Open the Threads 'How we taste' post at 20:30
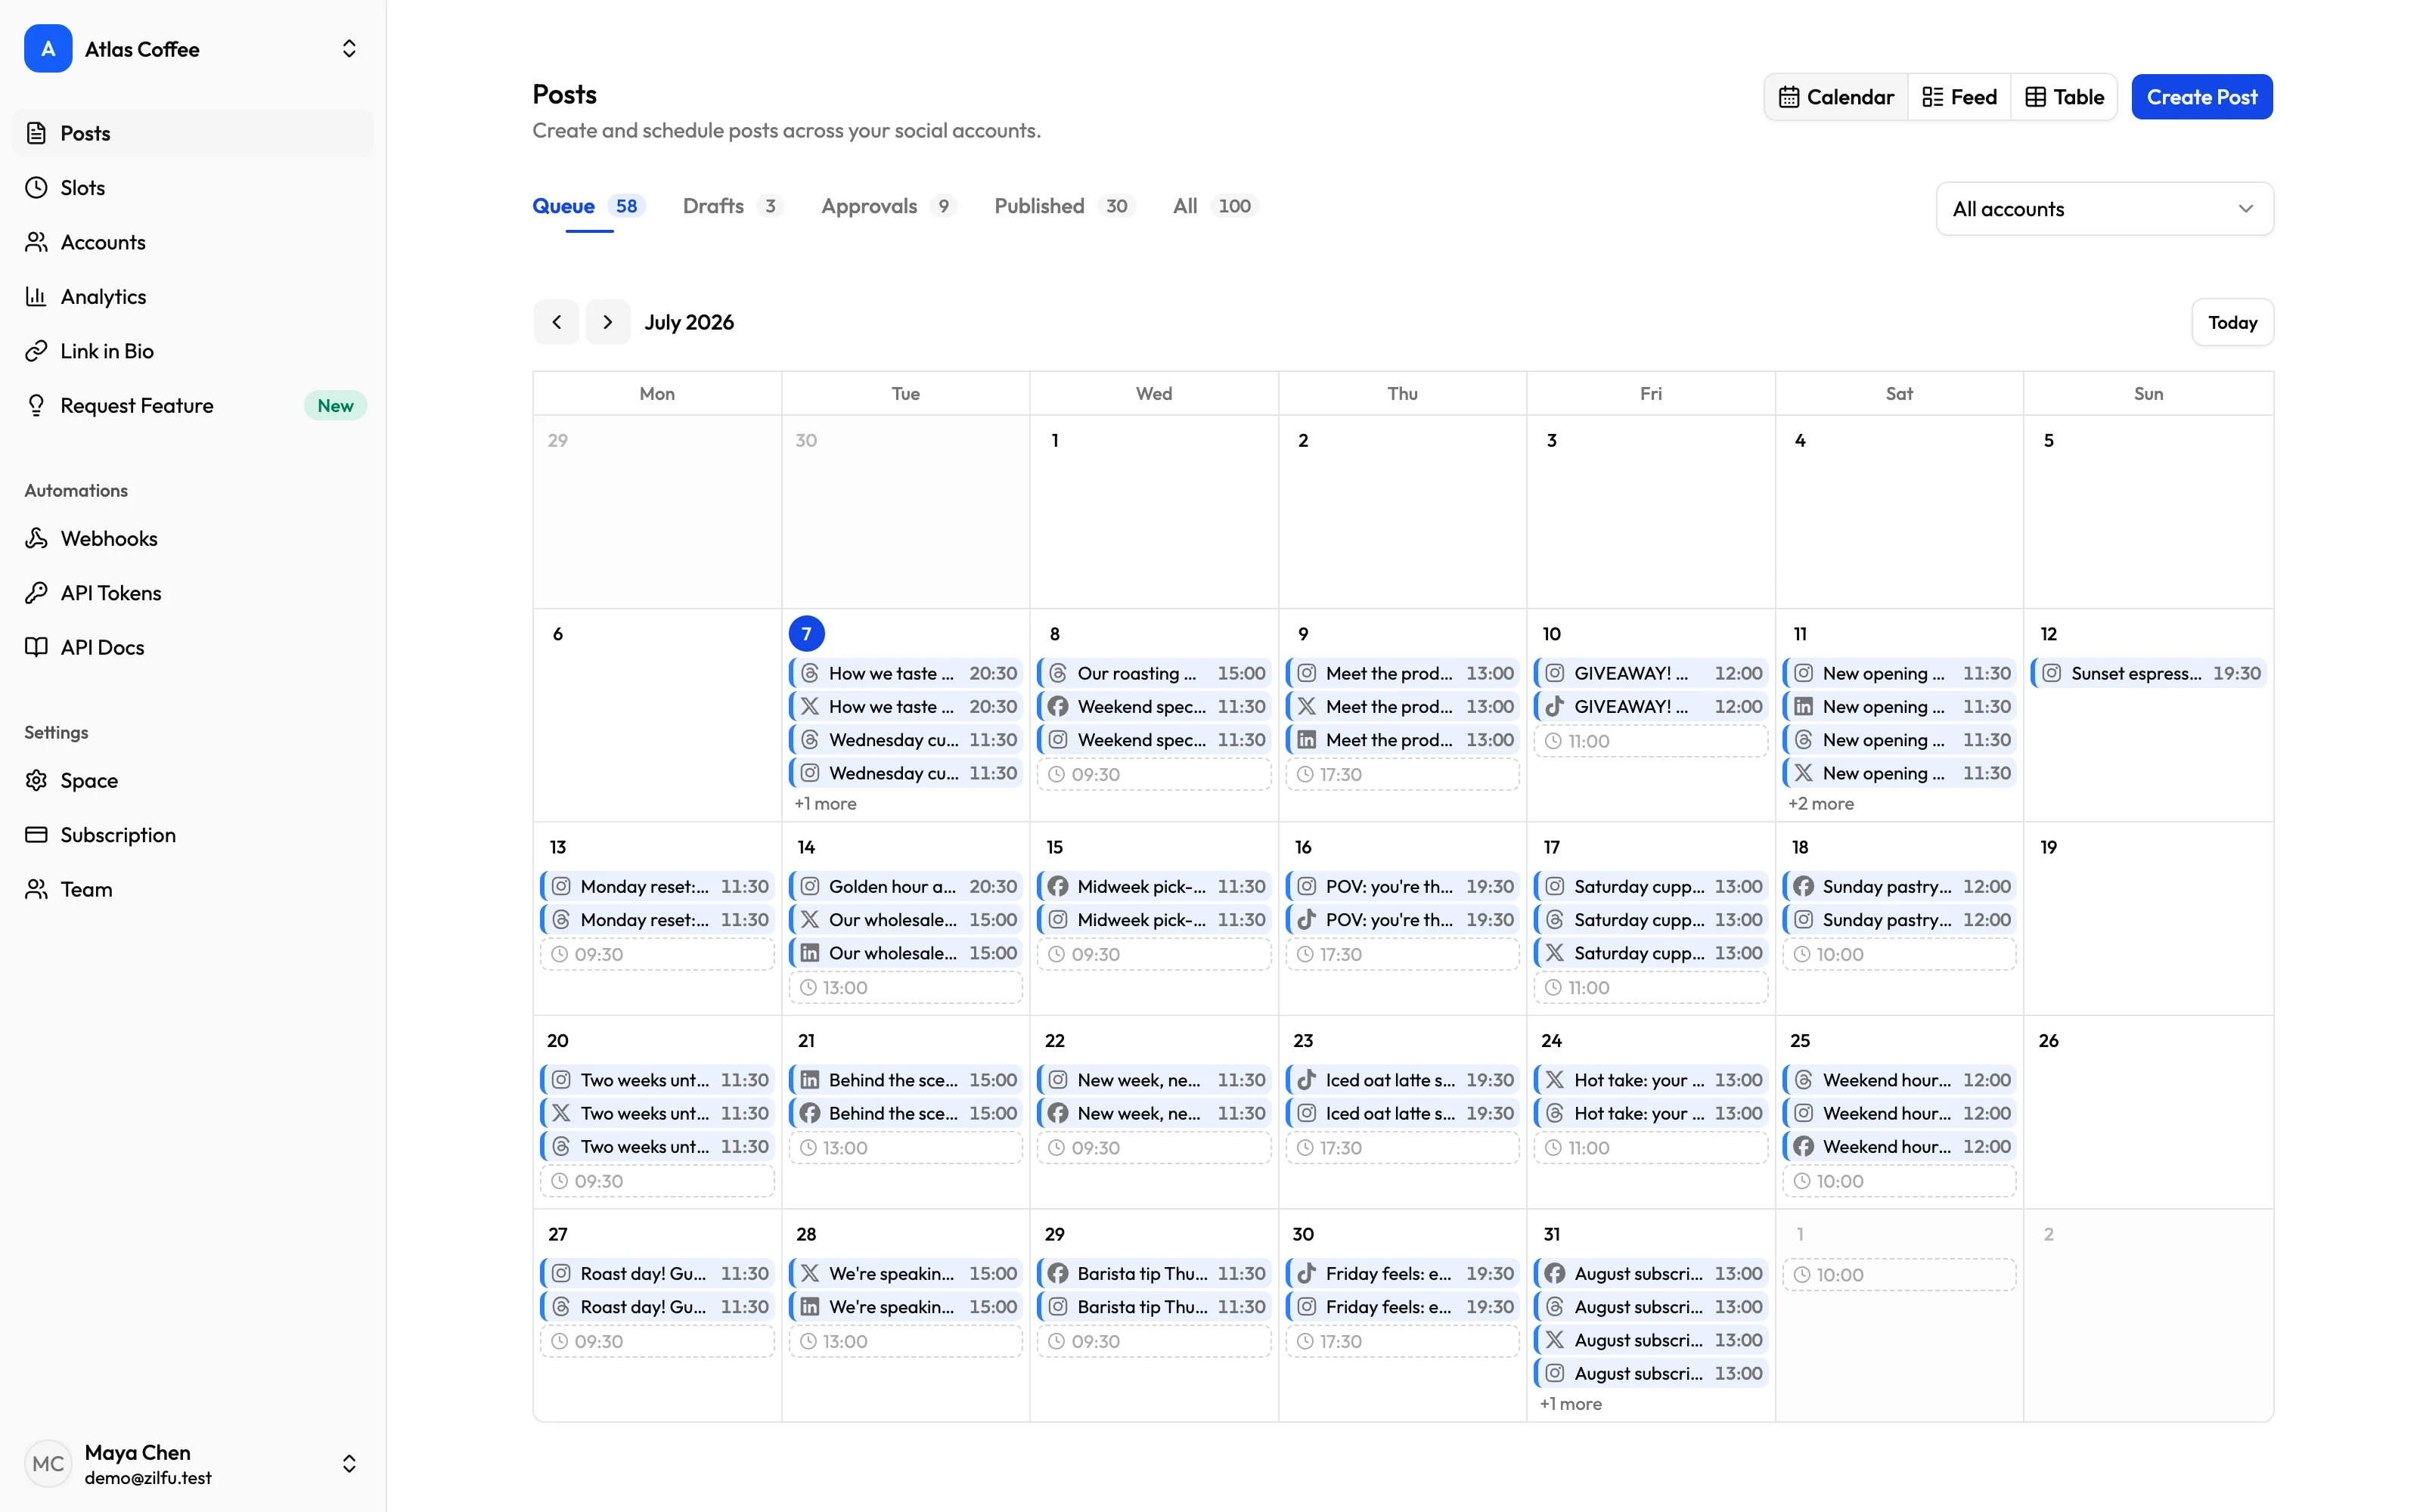The height and width of the screenshot is (1512, 2420). [x=906, y=673]
